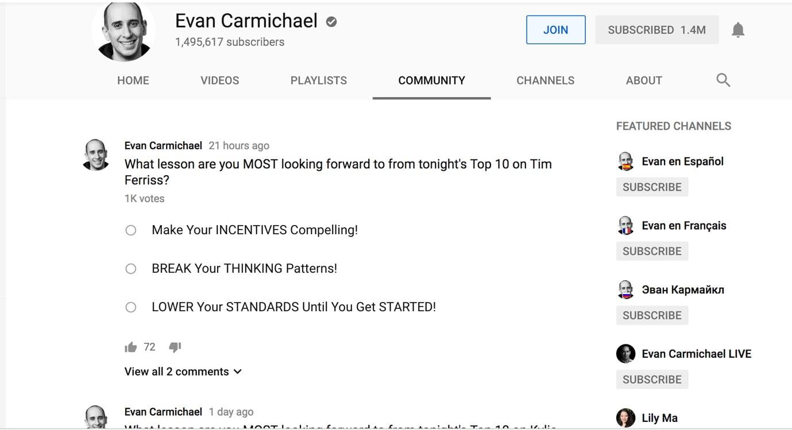792x430 pixels.
Task: Click author name on the 1 day ago post
Action: (163, 412)
